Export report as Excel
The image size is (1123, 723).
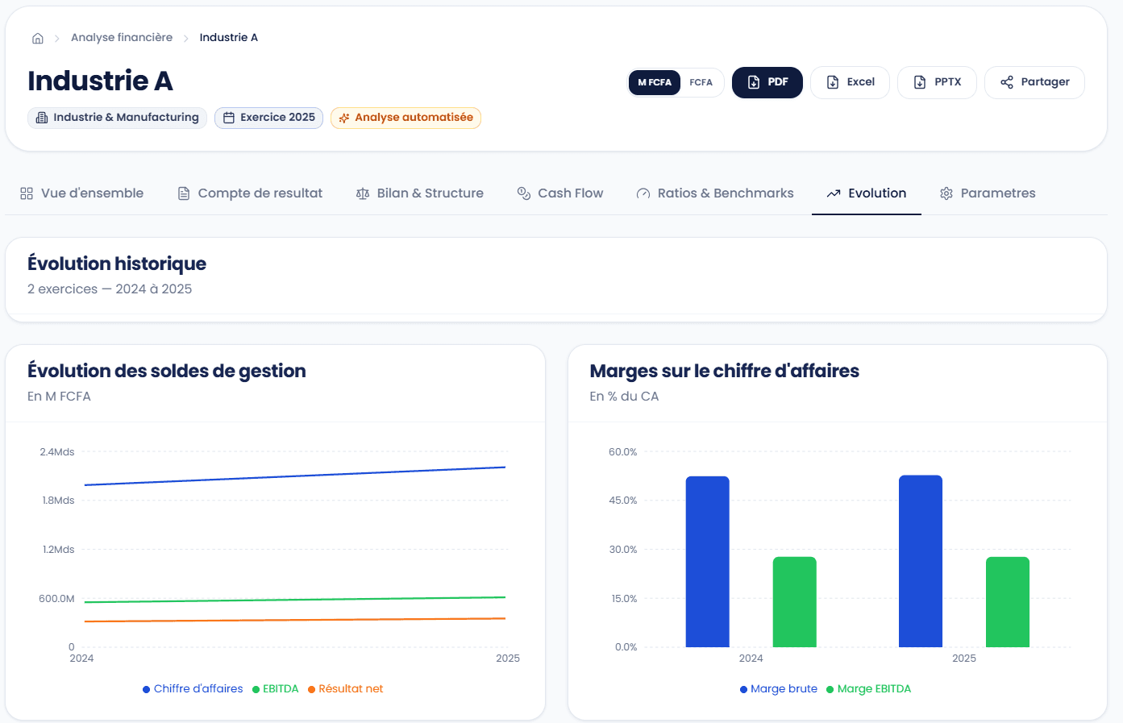[850, 82]
